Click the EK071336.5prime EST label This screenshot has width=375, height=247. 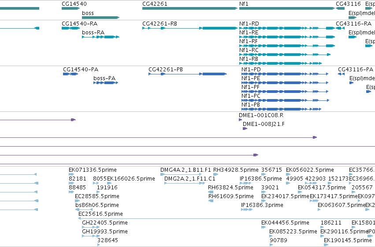tap(93, 170)
